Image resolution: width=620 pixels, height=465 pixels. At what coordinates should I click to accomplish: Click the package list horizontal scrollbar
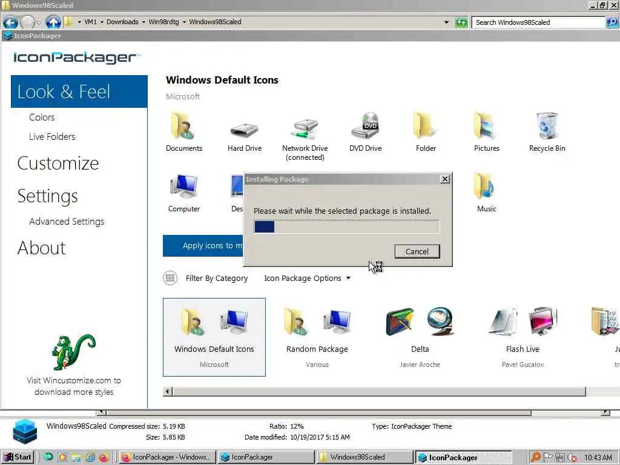[x=379, y=392]
